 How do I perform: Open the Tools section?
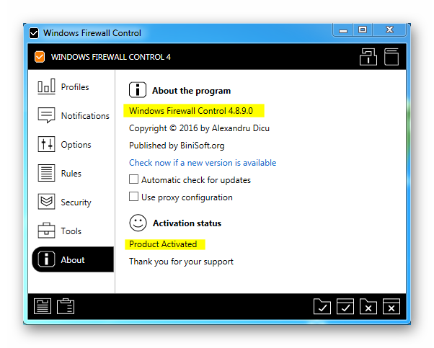73,231
